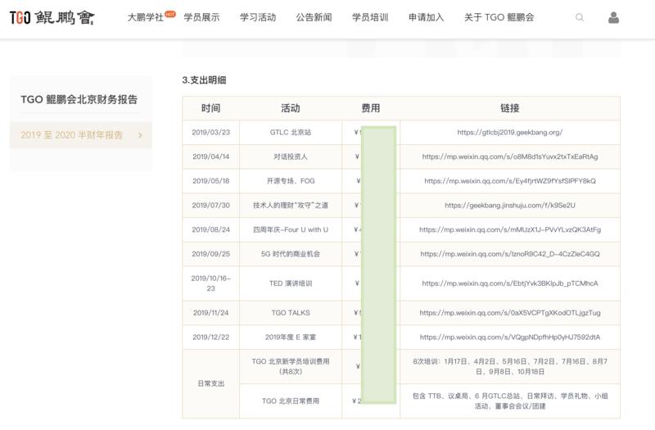Screen dimensions: 655x430
Task: Select 公告新闻 in the top menu
Action: [314, 17]
